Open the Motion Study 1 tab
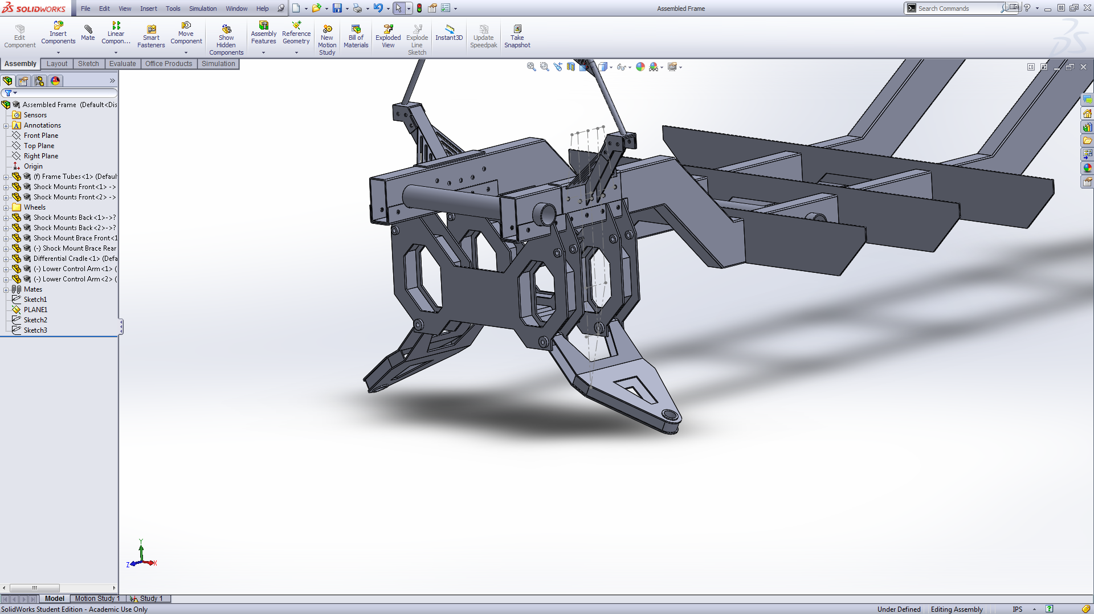1094x614 pixels. coord(97,599)
